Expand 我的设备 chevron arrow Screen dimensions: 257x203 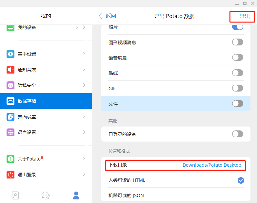[x=84, y=27]
